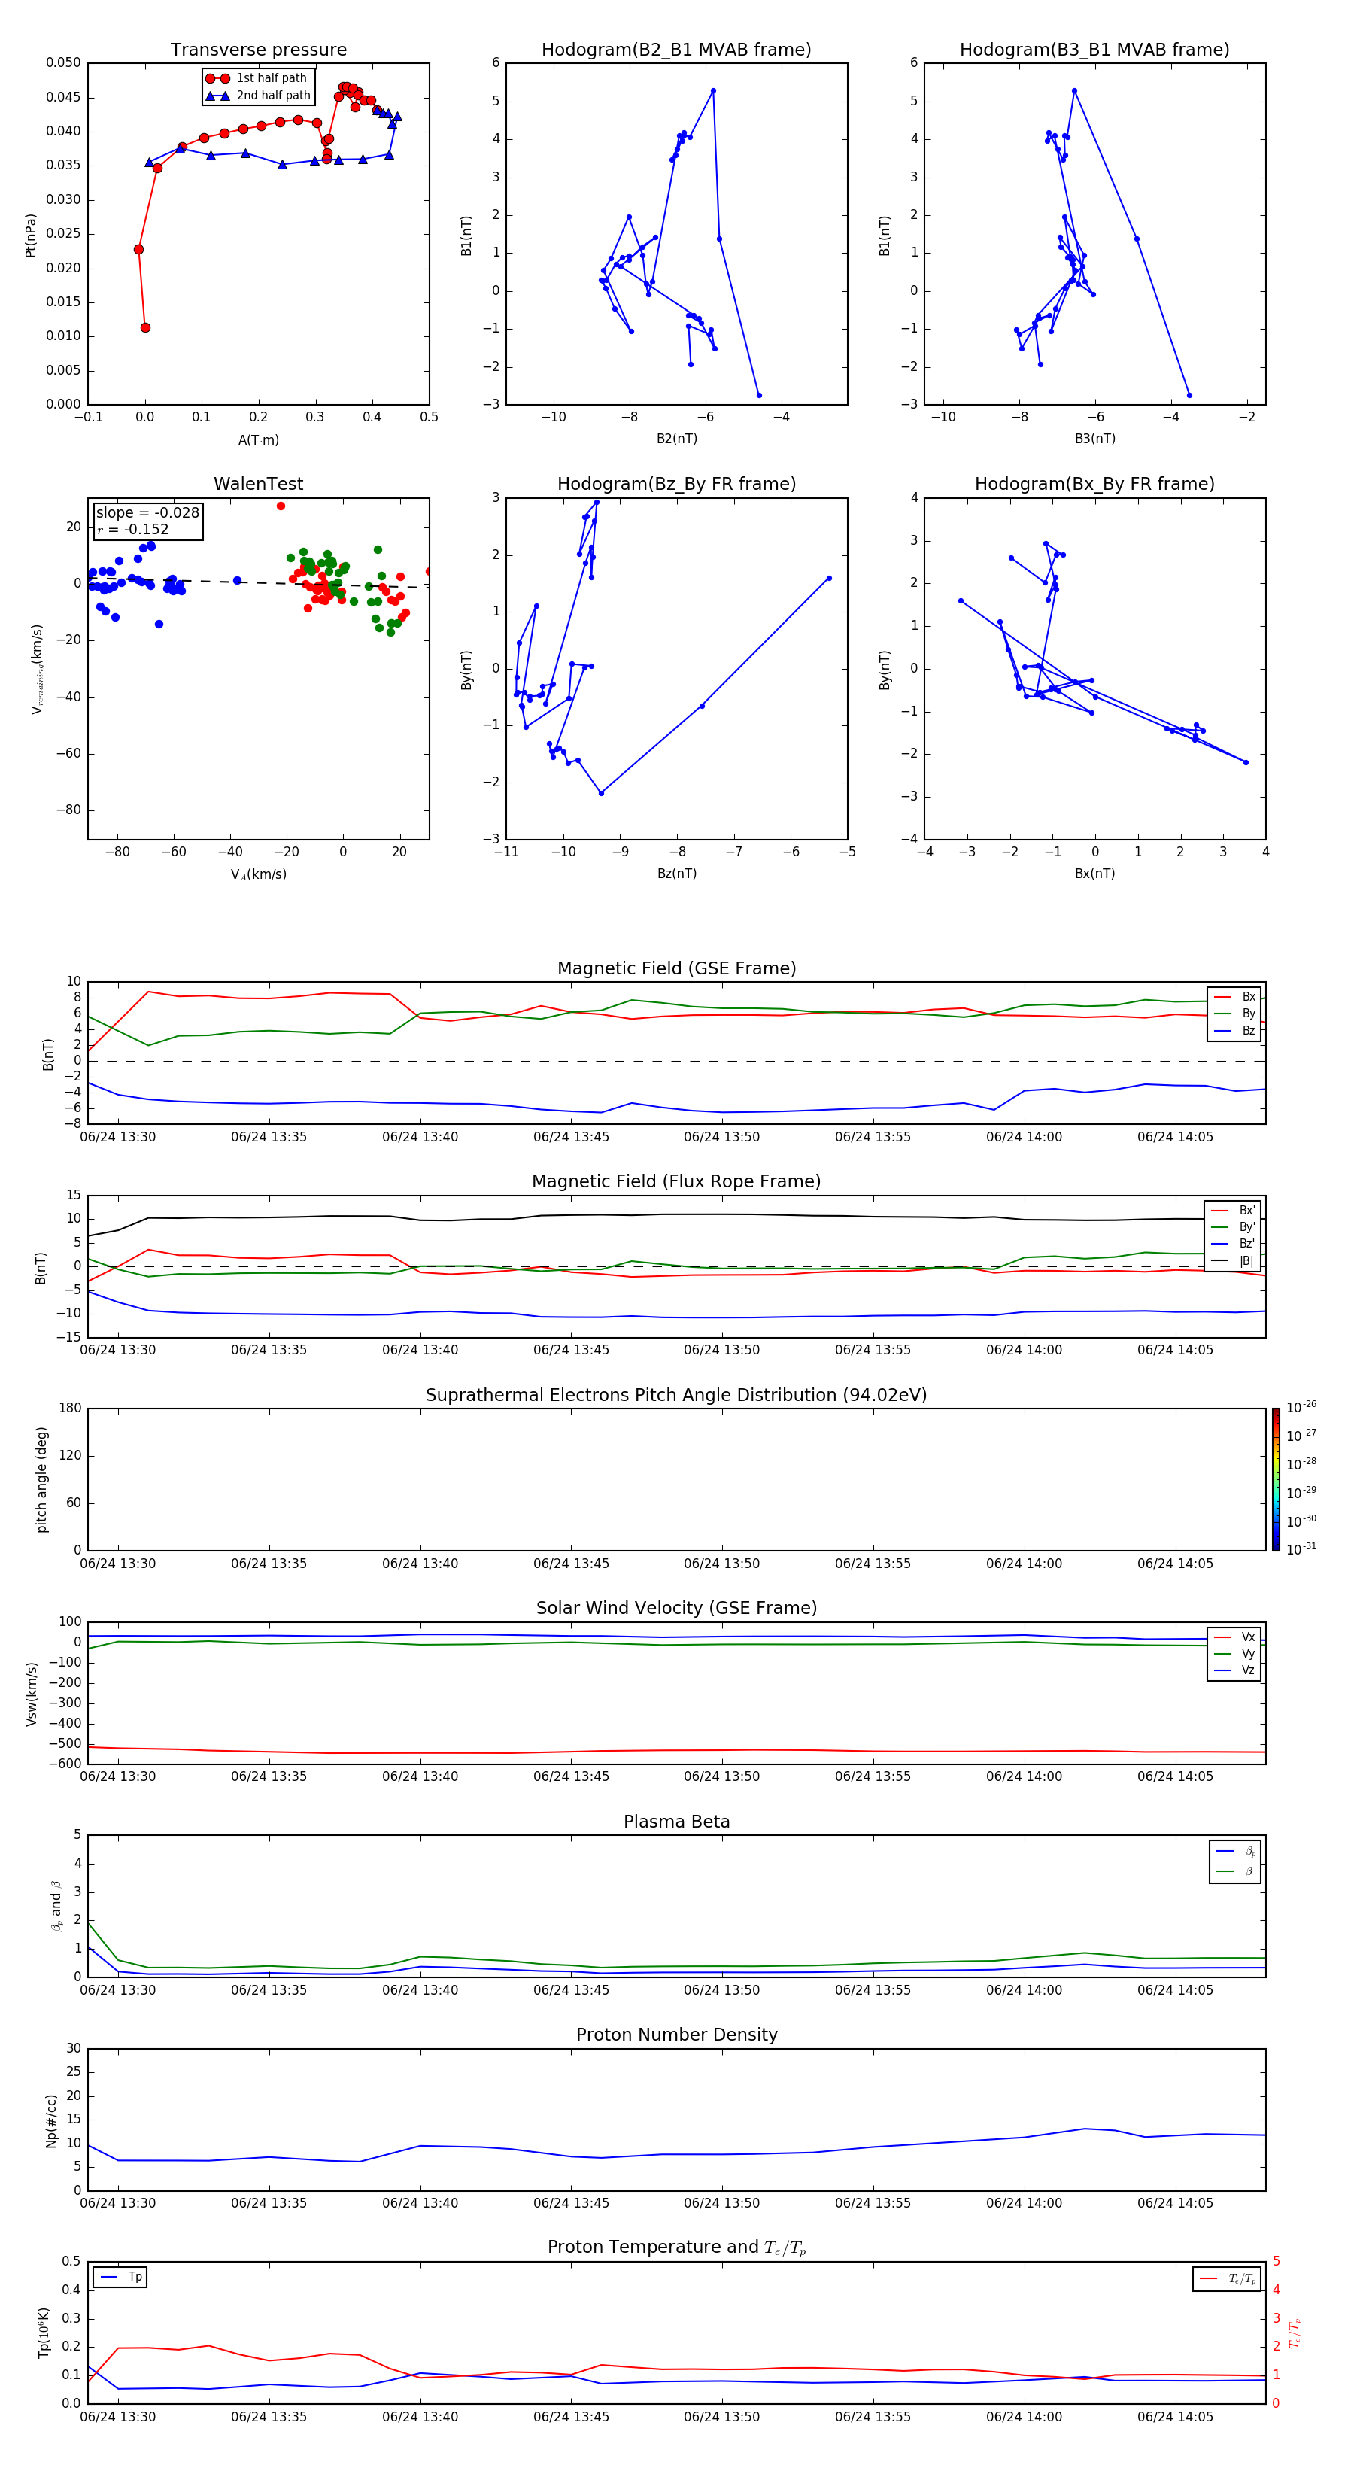Click the red 'Te/Tp' legend entry
Image resolution: width=1354 pixels, height=2483 pixels.
coord(1227,2278)
